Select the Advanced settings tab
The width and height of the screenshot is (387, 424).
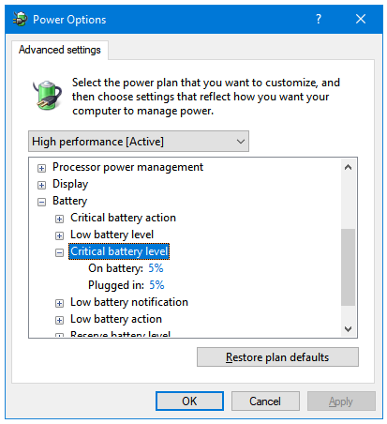(60, 50)
